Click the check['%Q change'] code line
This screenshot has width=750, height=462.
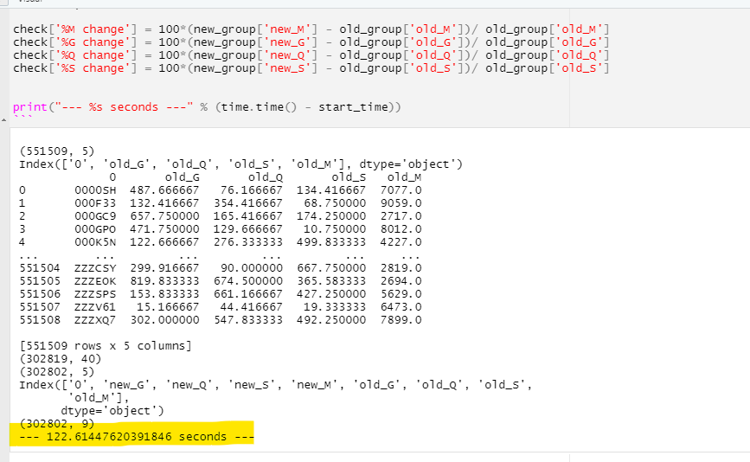311,55
